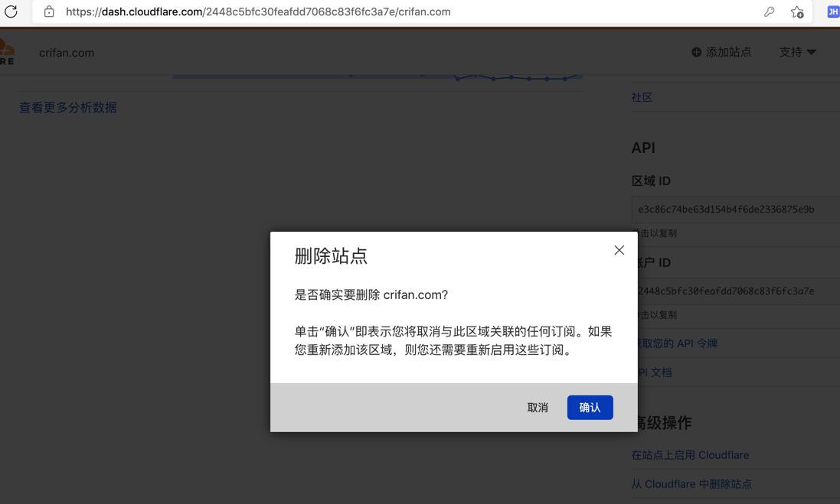Image resolution: width=840 pixels, height=504 pixels.
Task: Open 查看更多分析数据 link
Action: tap(68, 108)
